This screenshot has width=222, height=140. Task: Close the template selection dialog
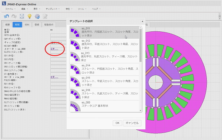pyautogui.click(x=142, y=21)
